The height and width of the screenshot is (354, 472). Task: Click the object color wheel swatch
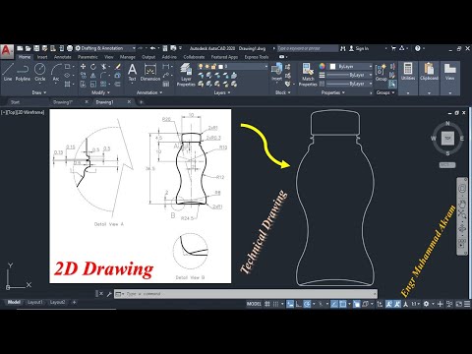(x=322, y=67)
